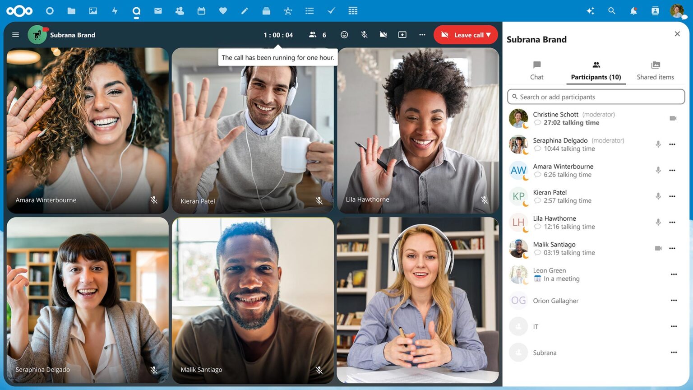Viewport: 693px width, 390px height.
Task: Open the Talk app from the top bar
Action: point(136,11)
